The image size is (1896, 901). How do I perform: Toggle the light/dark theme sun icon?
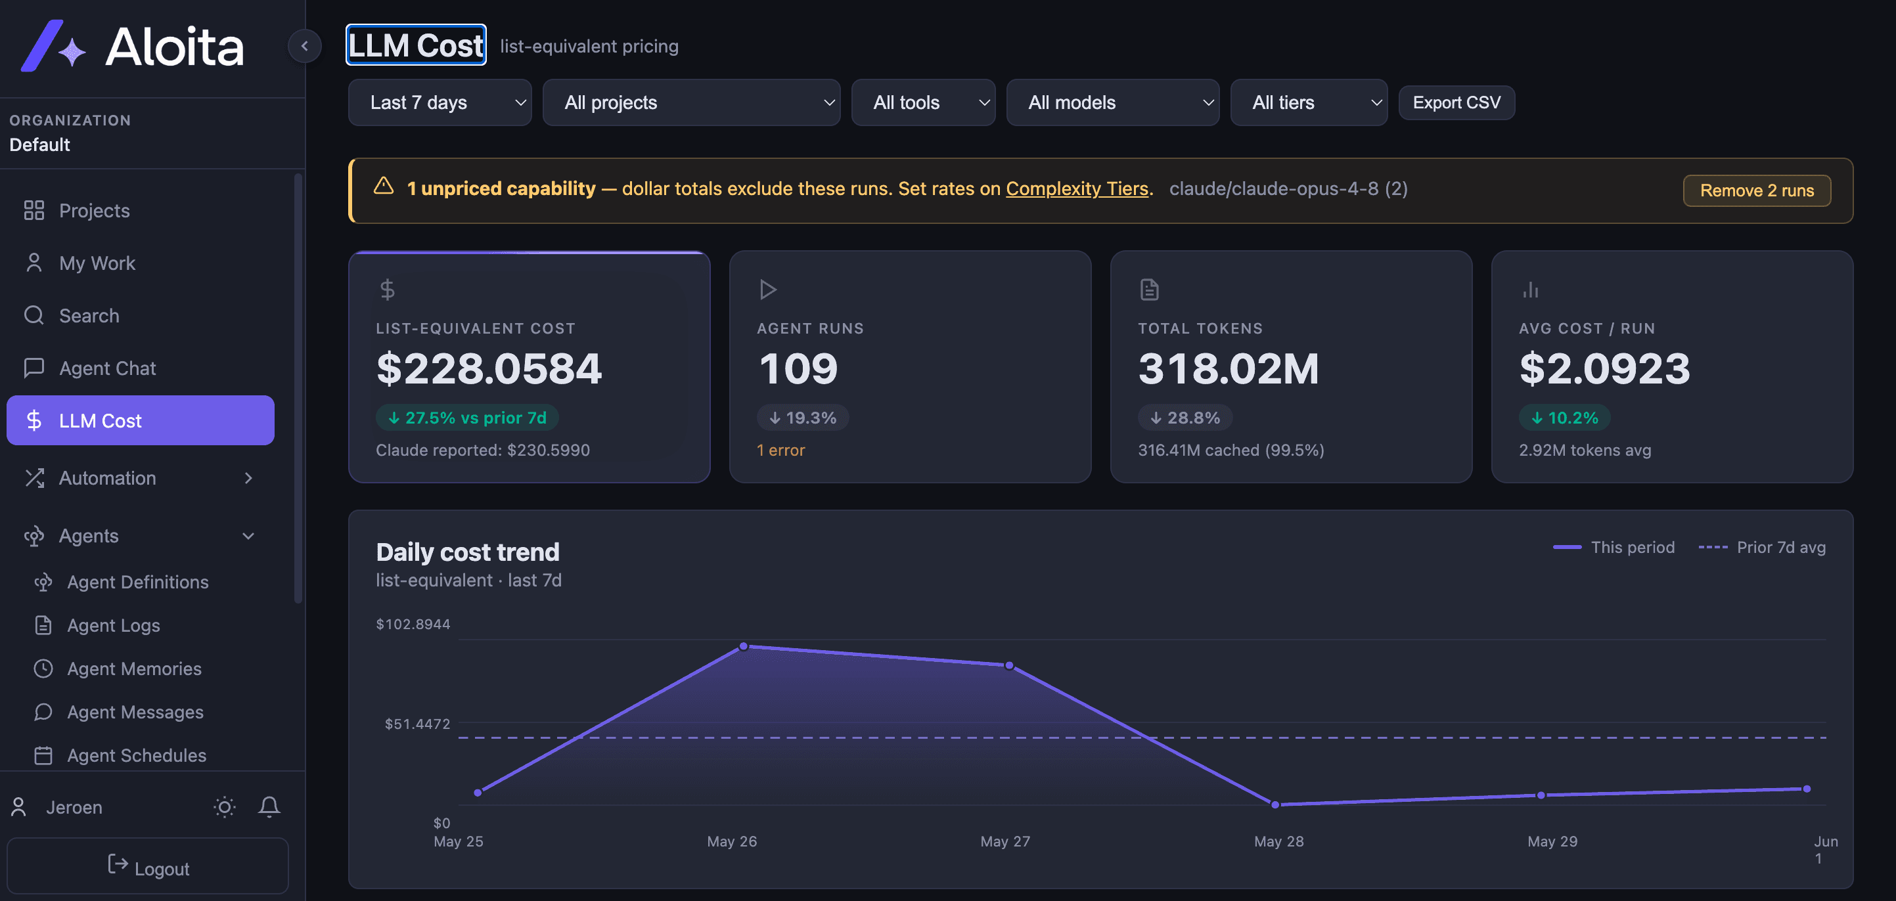point(225,807)
